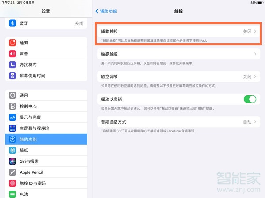
Task: Tap the red Notifications icon
Action: tap(12, 43)
